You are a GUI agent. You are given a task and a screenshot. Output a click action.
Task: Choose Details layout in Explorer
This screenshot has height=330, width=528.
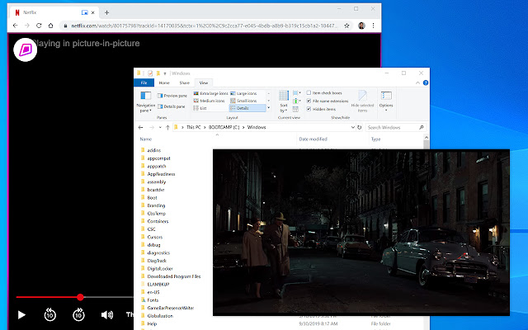pos(247,108)
